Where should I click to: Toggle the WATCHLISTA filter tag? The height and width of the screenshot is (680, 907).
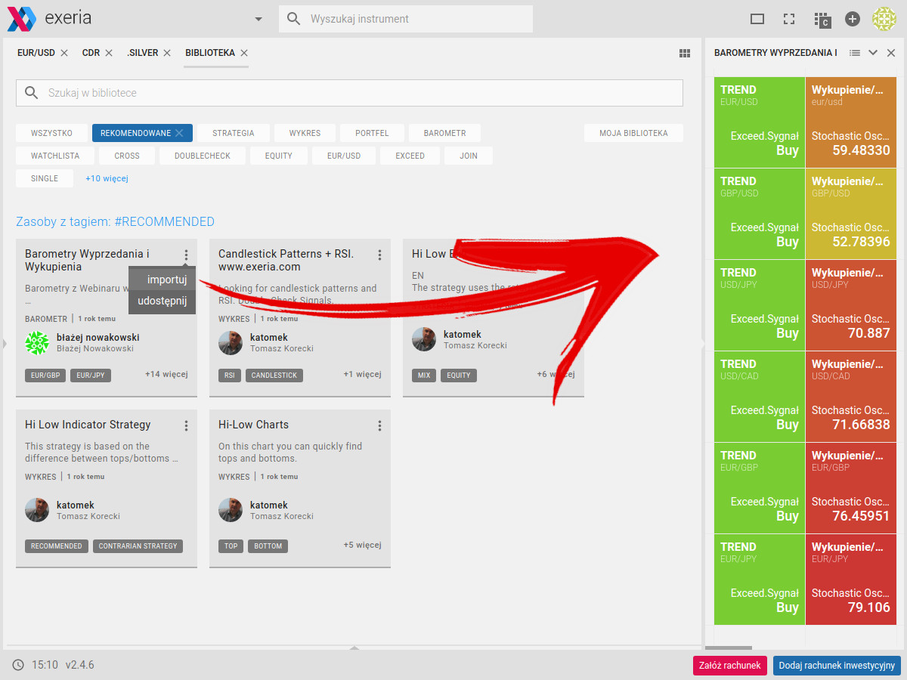coord(54,156)
